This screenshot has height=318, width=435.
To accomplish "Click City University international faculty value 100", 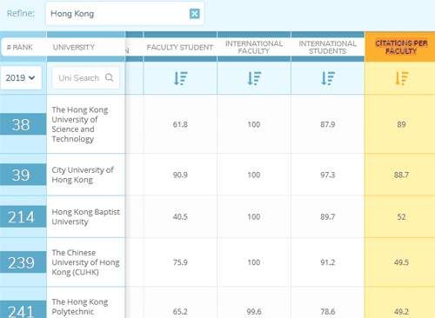I will (x=254, y=175).
